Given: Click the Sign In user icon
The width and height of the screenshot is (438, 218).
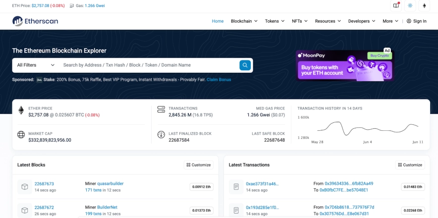Looking at the screenshot, I should [409, 21].
